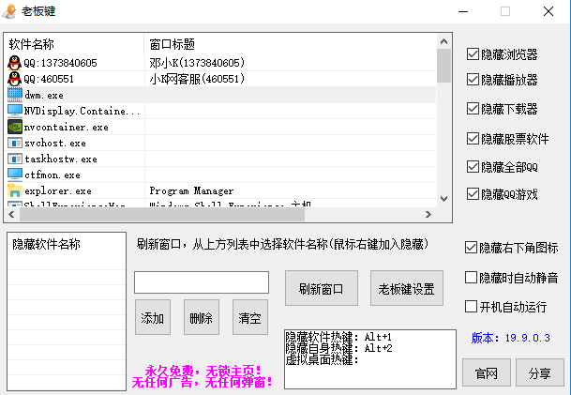Click the 隐藏自身热键: Alt+2 line
Image resolution: width=571 pixels, height=395 pixels.
[x=338, y=348]
